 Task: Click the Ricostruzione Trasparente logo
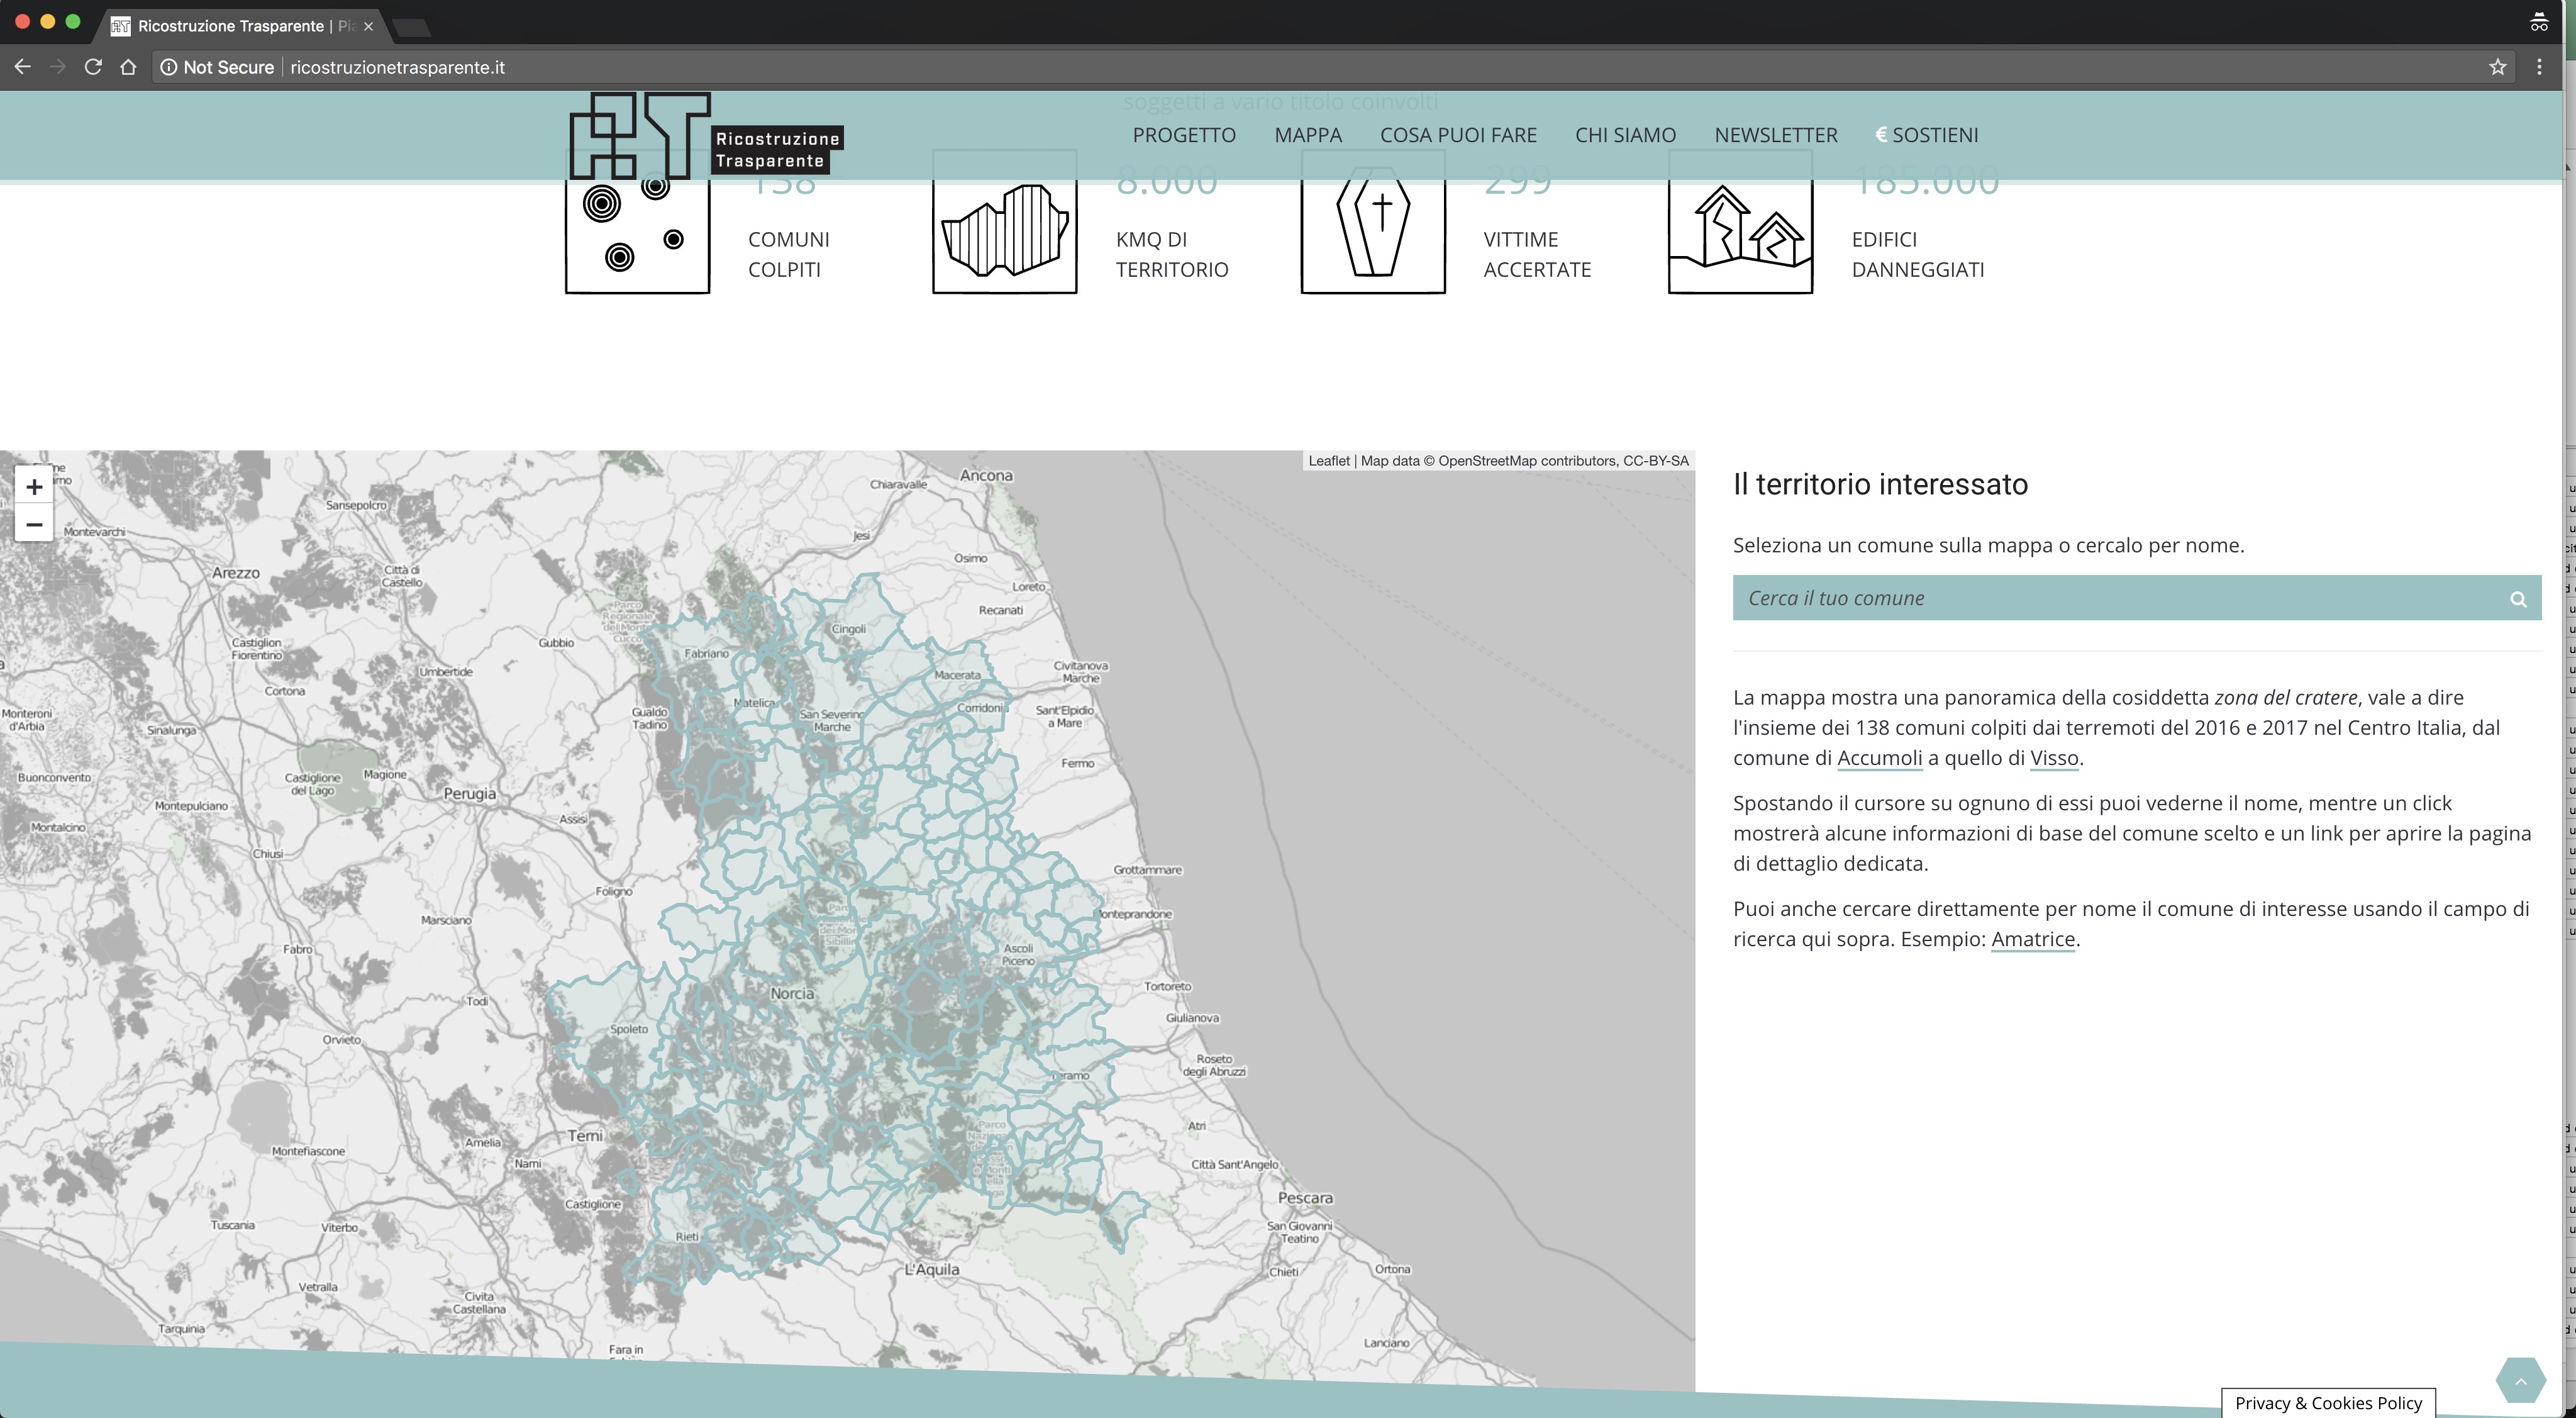[x=706, y=135]
